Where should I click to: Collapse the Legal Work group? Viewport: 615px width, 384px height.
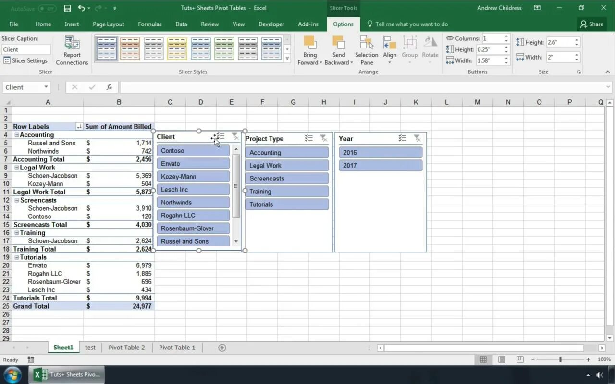click(17, 168)
